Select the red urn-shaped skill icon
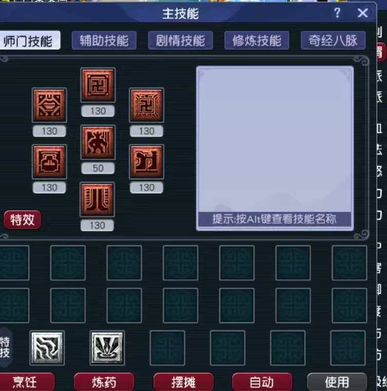 pyautogui.click(x=49, y=162)
